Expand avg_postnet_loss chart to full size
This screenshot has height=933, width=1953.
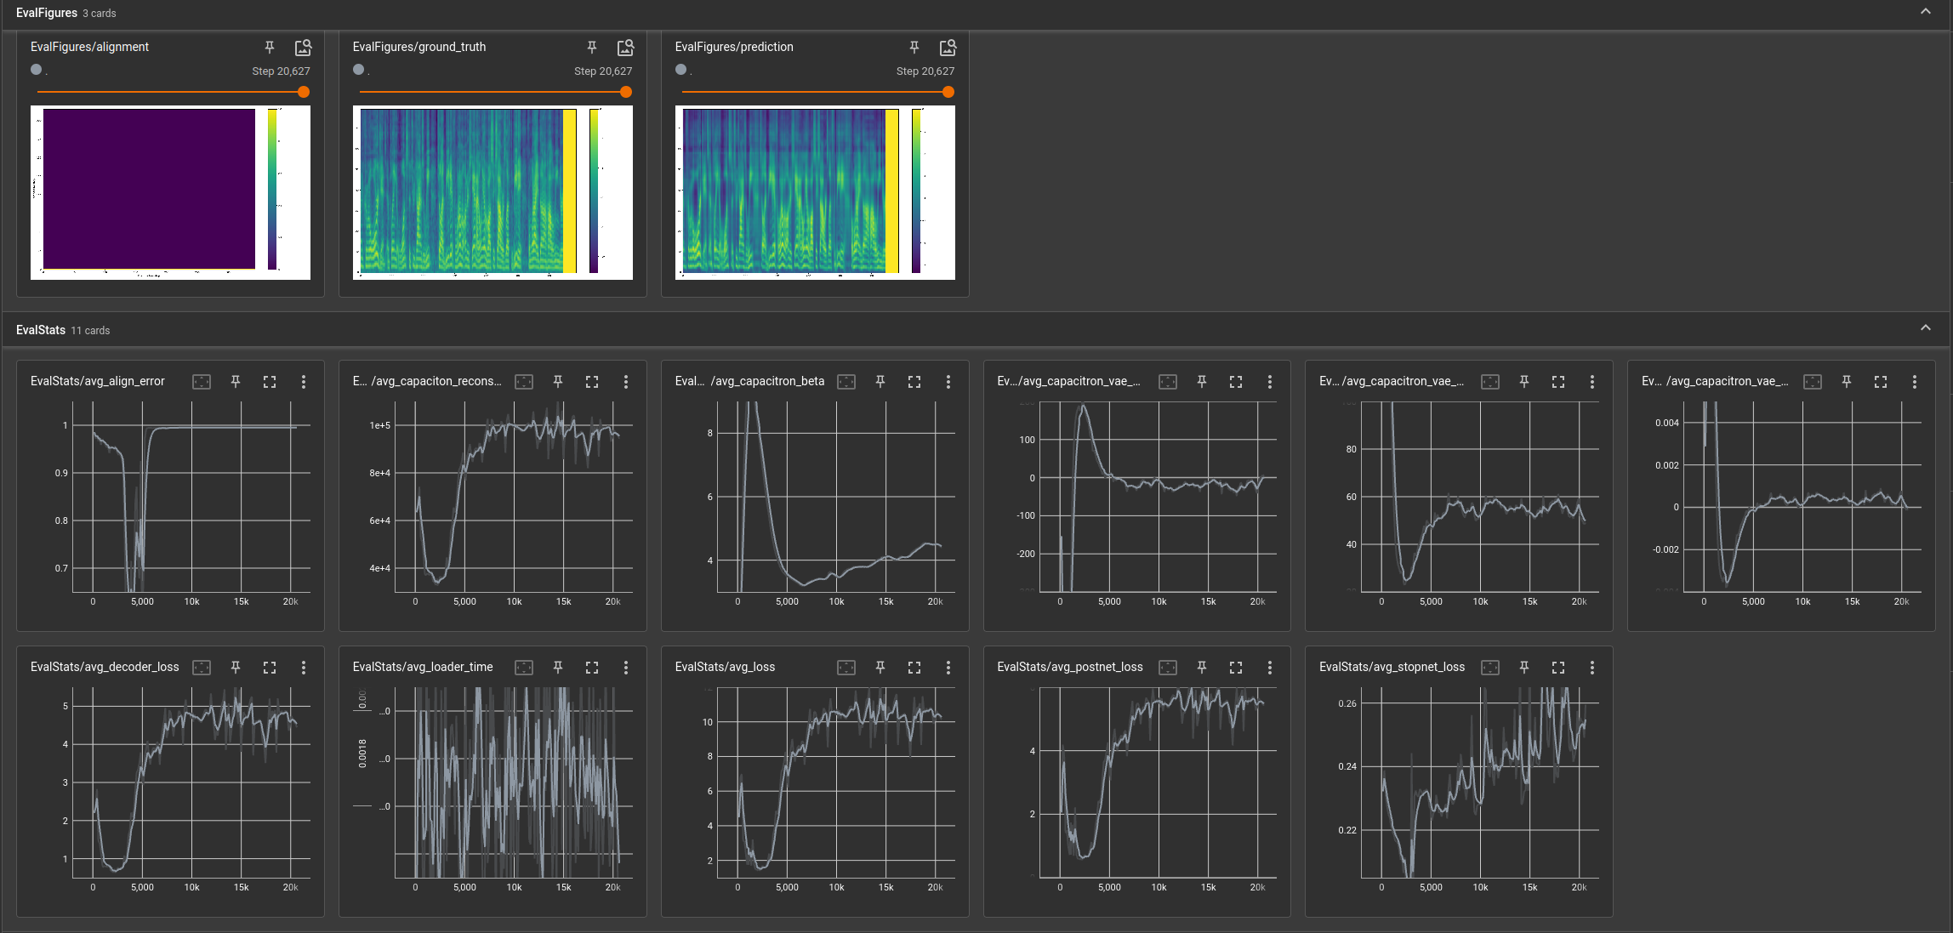click(x=1236, y=668)
